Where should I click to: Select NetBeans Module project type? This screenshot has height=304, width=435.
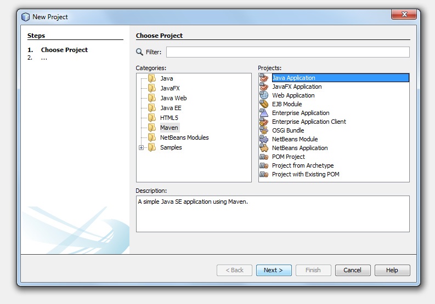pyautogui.click(x=295, y=139)
